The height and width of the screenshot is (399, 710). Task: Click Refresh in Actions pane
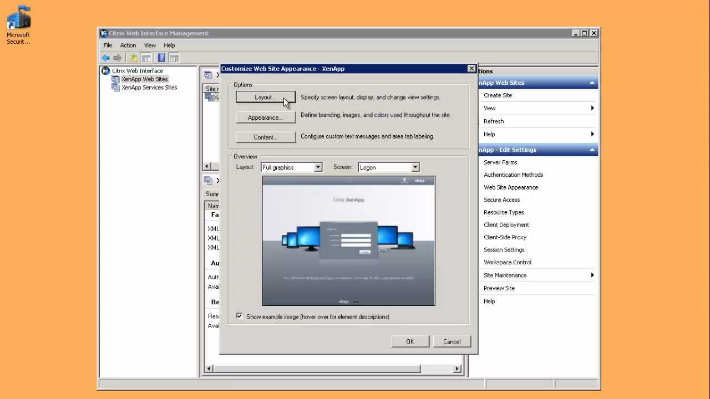pyautogui.click(x=494, y=121)
